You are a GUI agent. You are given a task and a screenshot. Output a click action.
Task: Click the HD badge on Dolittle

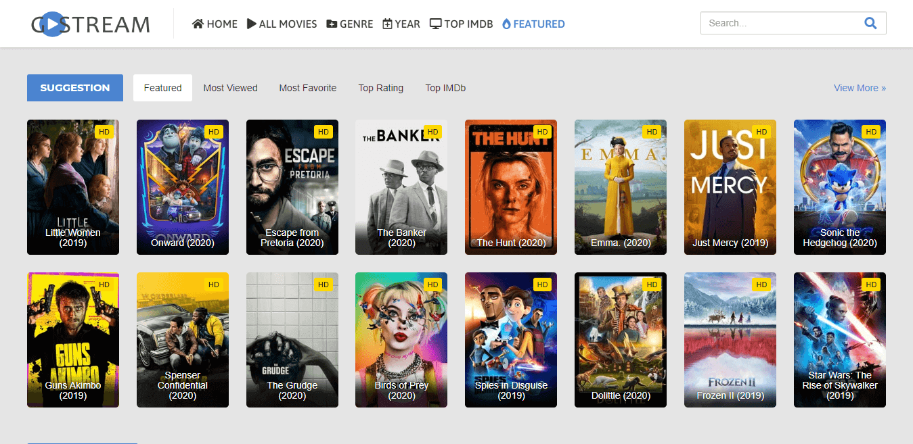pos(652,285)
